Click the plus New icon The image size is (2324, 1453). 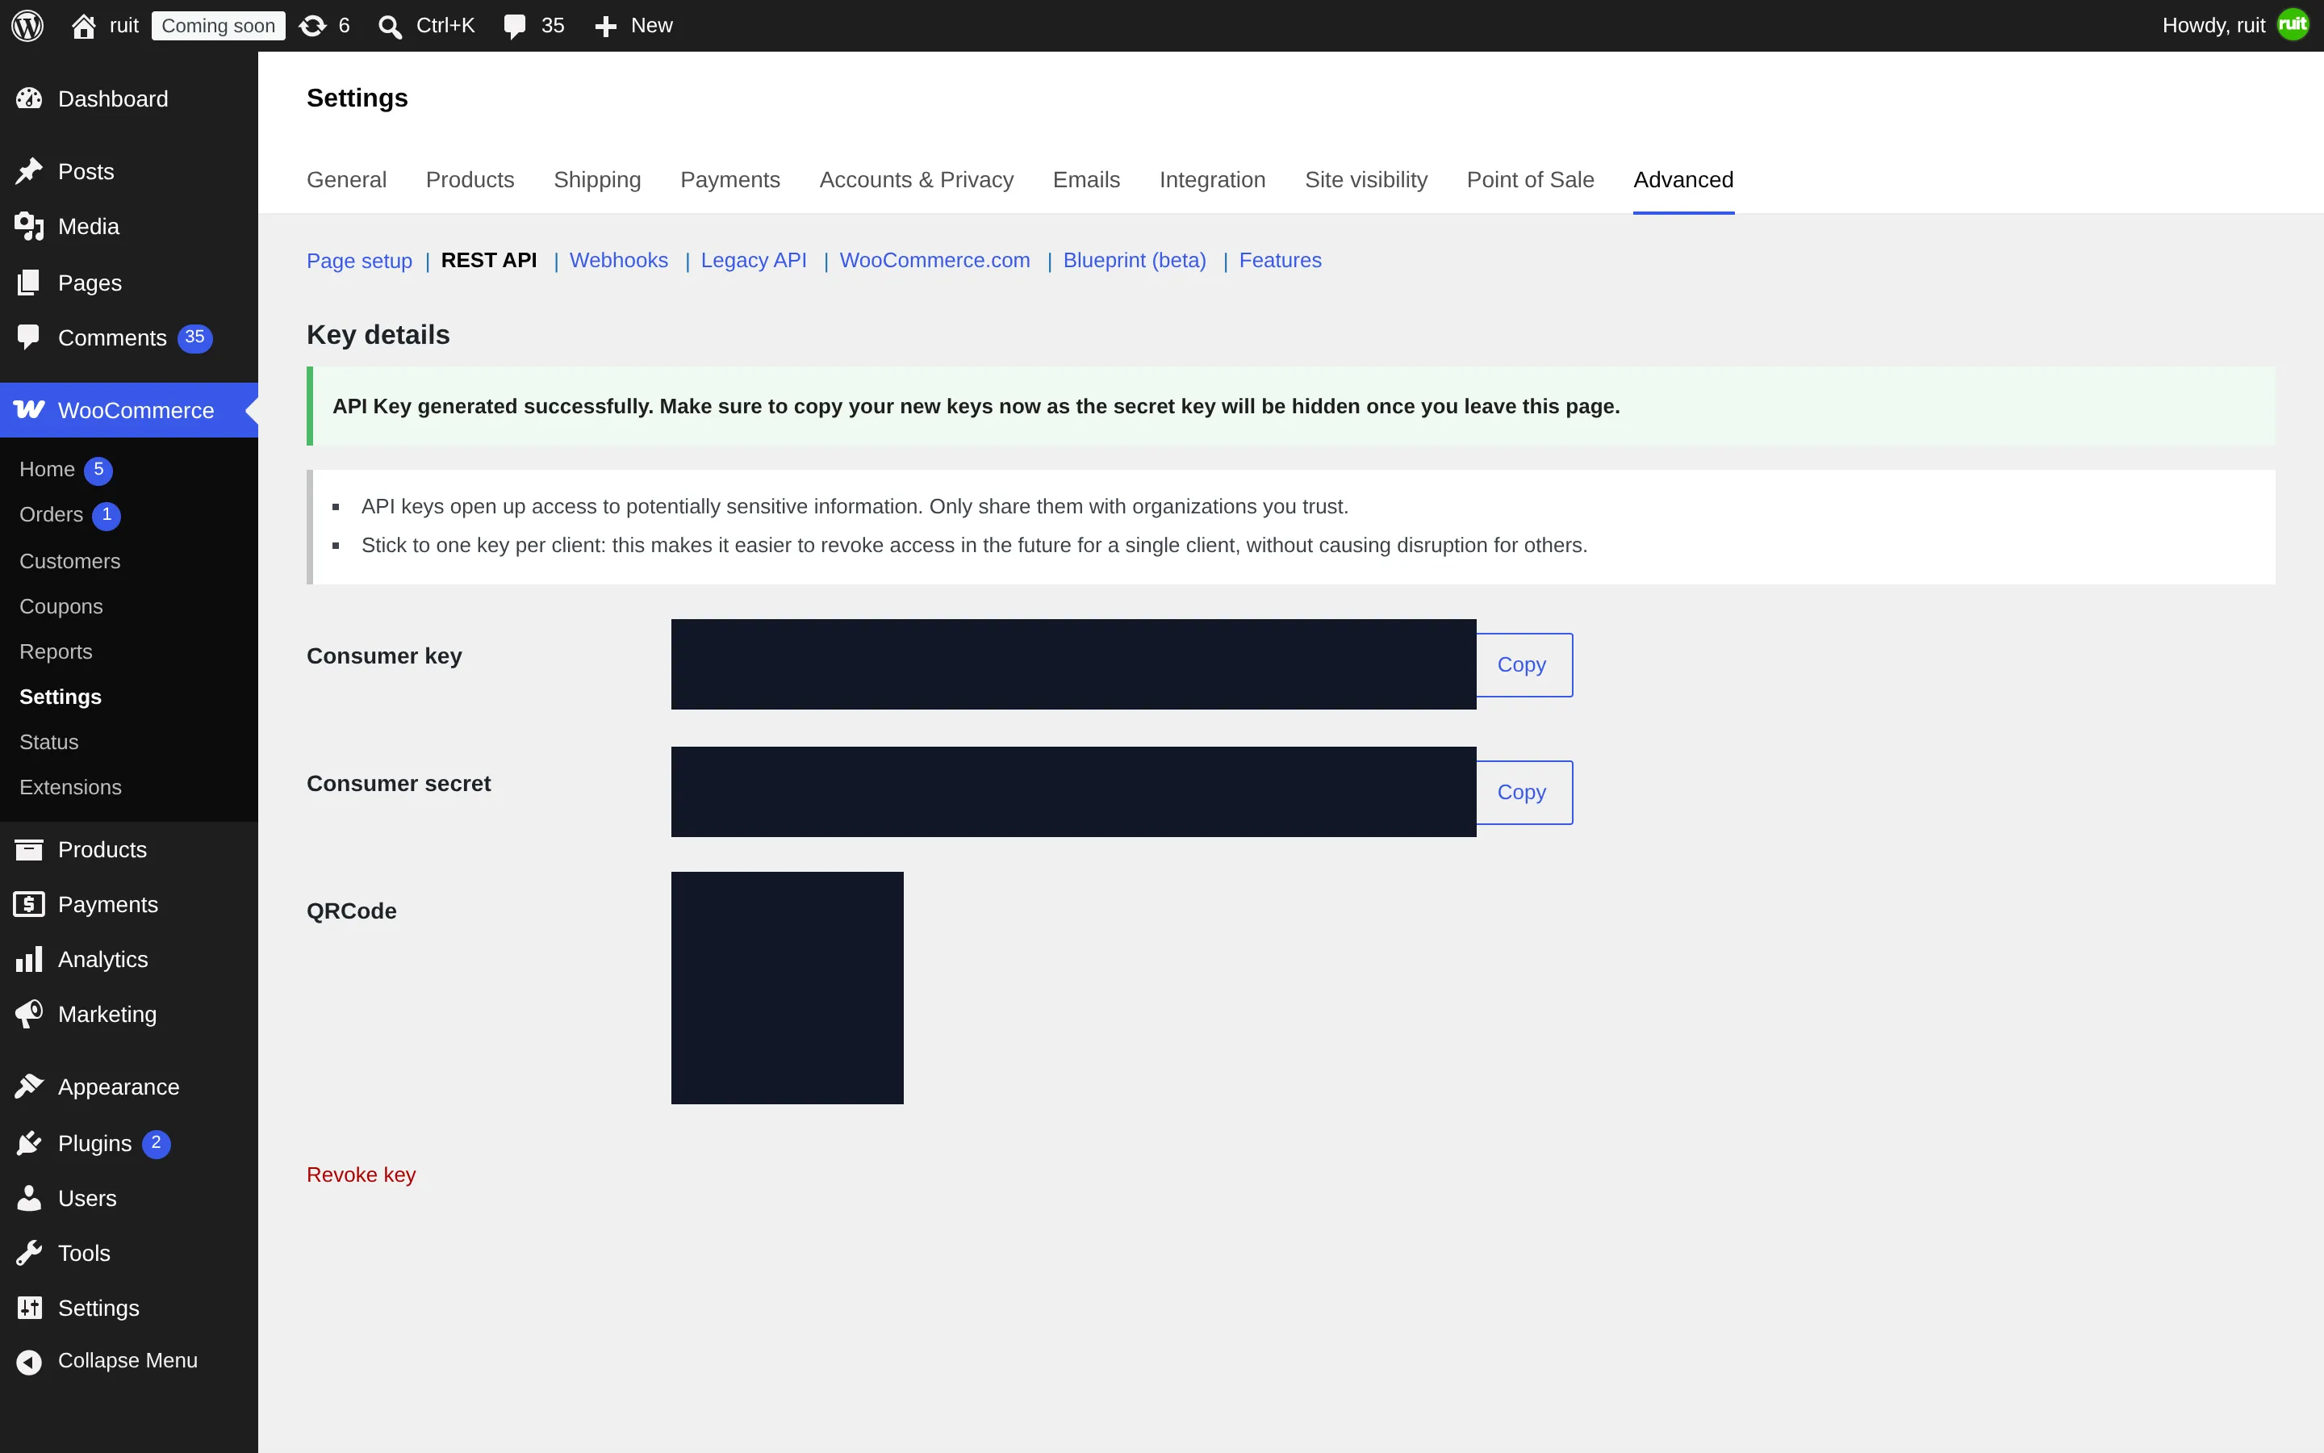pos(605,26)
